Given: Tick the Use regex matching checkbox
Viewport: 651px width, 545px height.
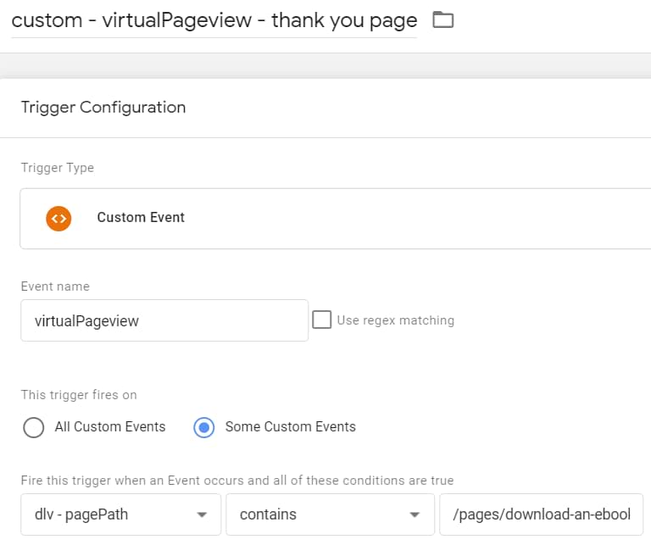Looking at the screenshot, I should (322, 320).
